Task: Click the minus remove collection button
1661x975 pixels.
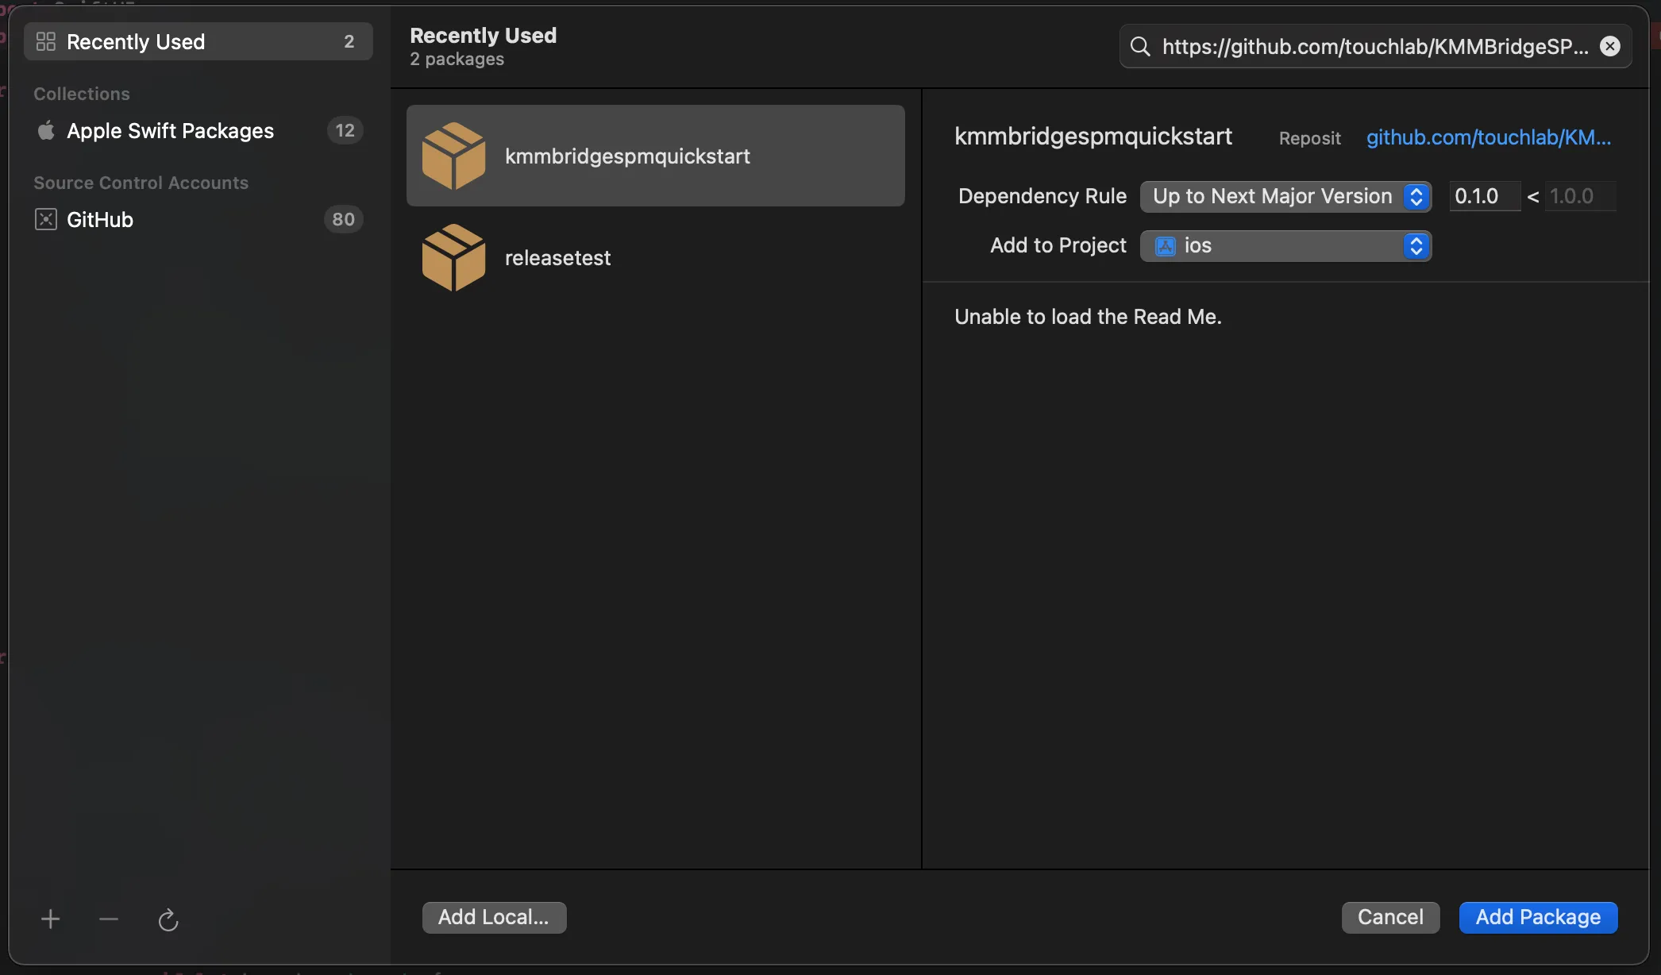Action: 109,919
